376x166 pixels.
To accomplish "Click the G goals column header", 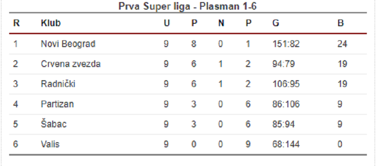I will pos(276,23).
